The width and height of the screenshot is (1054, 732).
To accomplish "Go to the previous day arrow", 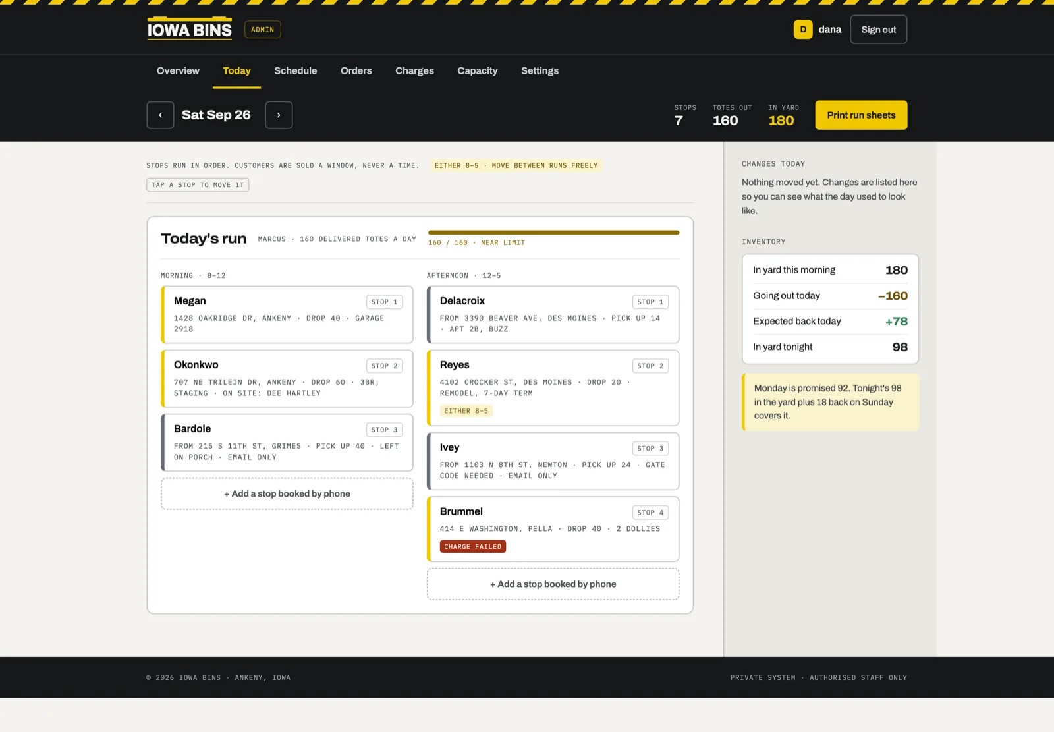I will coord(160,115).
